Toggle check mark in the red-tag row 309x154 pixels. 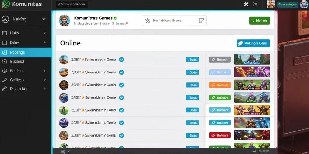122,135
